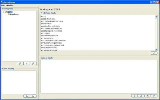This screenshot has width=160, height=100.
Task: Click the folder icon beside TEST
Action: click(x=6, y=12)
